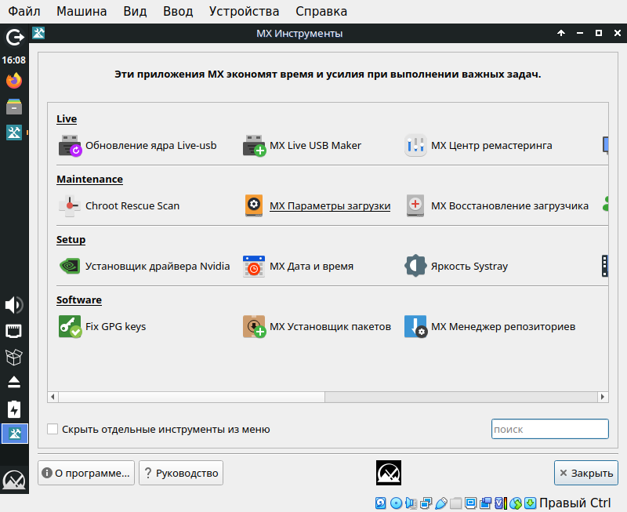Open the Устройства menu
Screen dimensions: 627x512
click(x=244, y=11)
